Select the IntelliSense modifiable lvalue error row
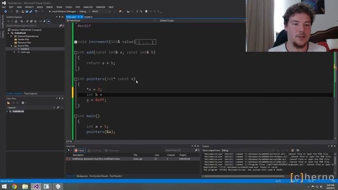The width and height of the screenshot is (338, 190). pos(133,159)
